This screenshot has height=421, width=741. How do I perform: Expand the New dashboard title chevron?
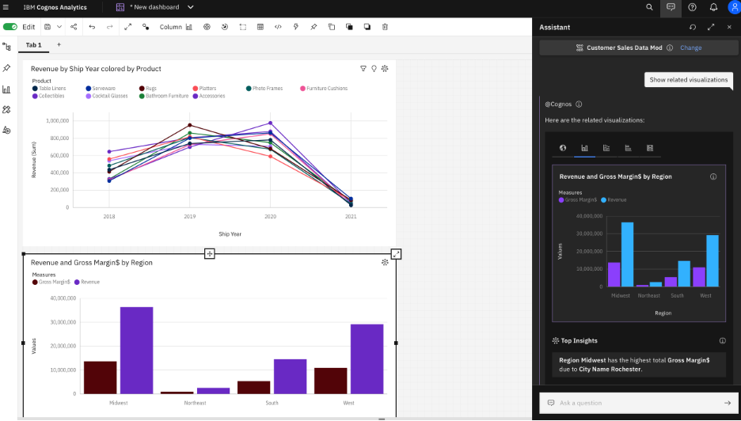(190, 7)
